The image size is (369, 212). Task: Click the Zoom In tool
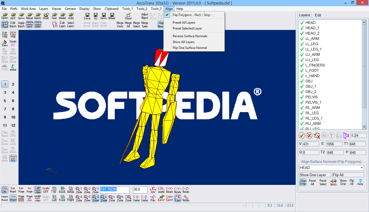(112, 198)
